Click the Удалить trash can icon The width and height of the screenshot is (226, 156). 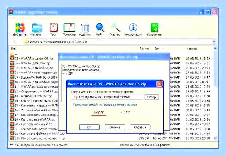[85, 28]
